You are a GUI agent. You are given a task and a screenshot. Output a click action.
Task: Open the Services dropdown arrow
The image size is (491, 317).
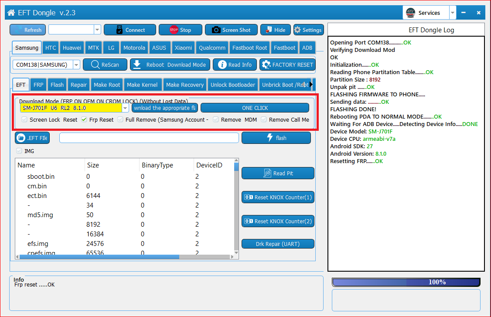453,13
